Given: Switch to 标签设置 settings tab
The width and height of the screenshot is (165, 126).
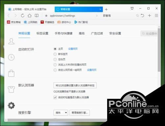Looking at the screenshot, I should (x=42, y=33).
